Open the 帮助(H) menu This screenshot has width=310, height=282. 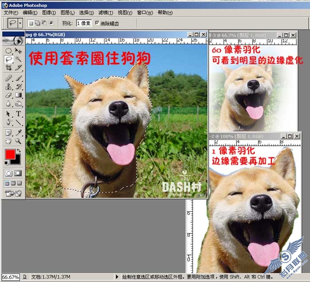click(165, 13)
